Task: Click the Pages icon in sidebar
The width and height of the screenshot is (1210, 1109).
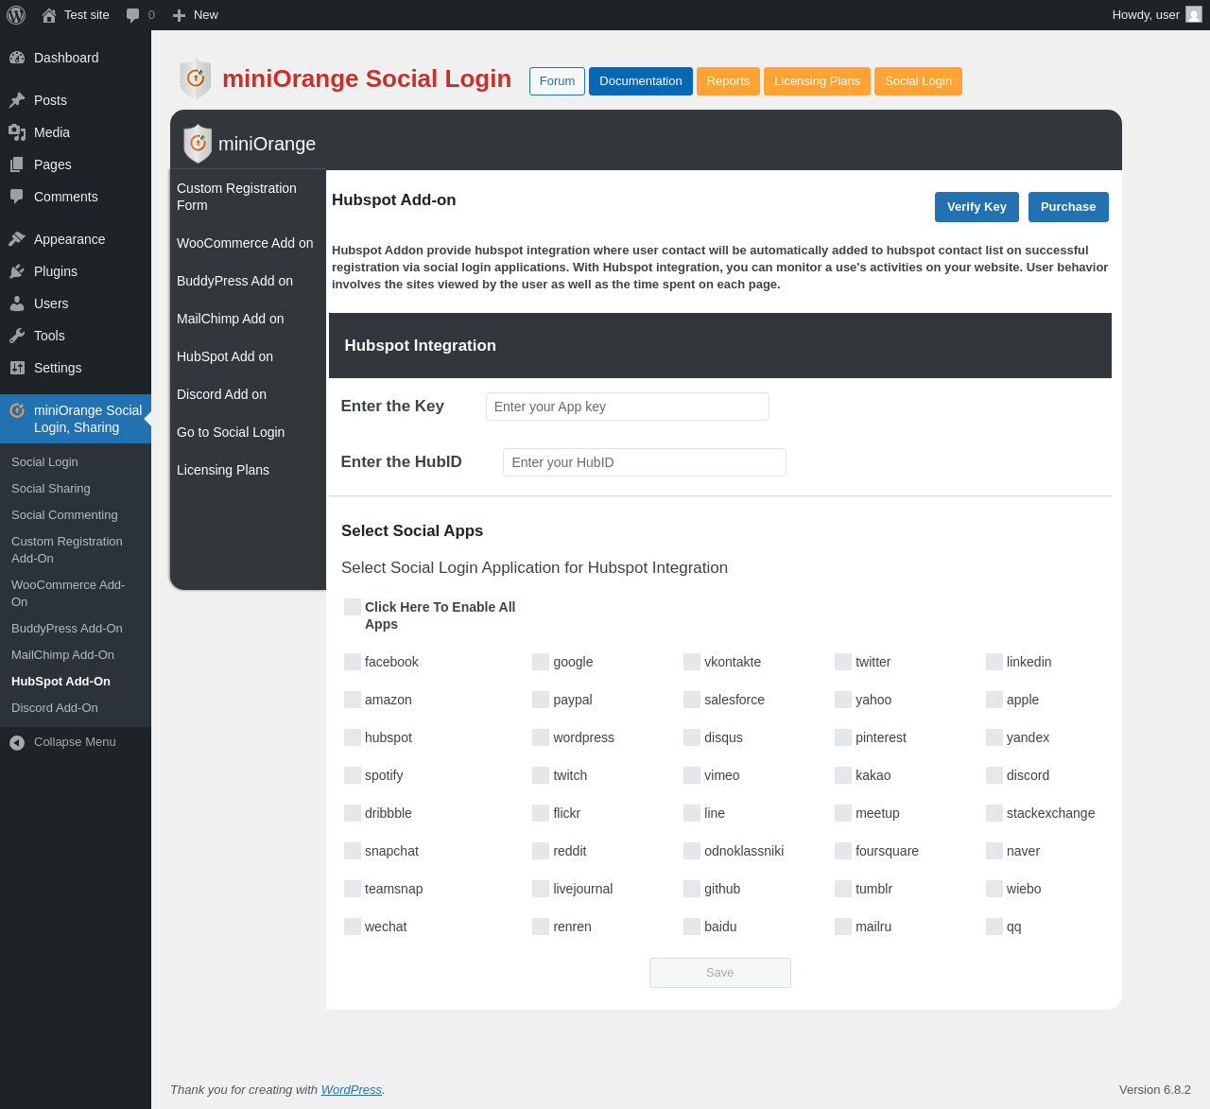Action: point(17,165)
